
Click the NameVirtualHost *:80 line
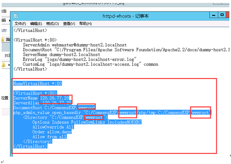pyautogui.click(x=37, y=84)
